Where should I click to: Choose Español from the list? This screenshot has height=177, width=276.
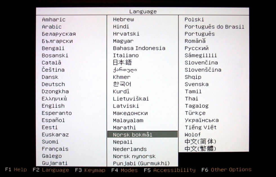click(x=53, y=120)
